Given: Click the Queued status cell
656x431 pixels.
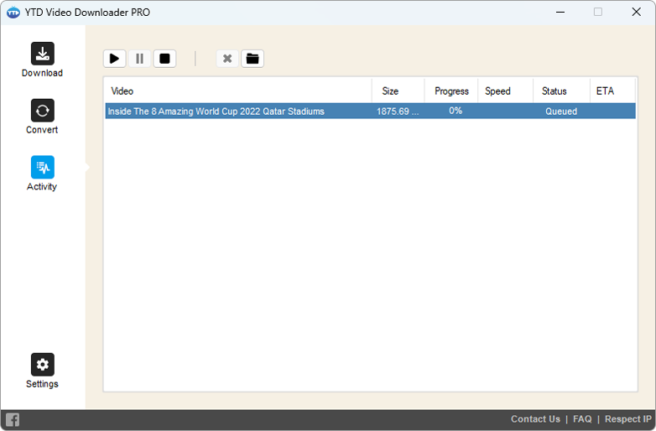Looking at the screenshot, I should [561, 112].
